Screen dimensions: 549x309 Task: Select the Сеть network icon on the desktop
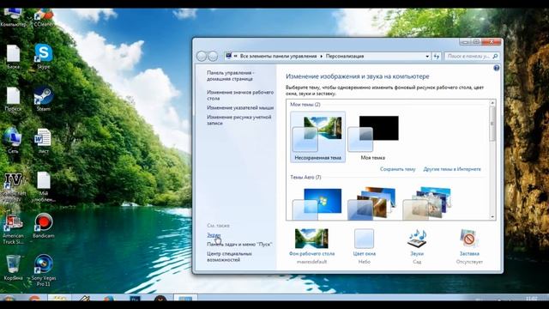tap(13, 141)
